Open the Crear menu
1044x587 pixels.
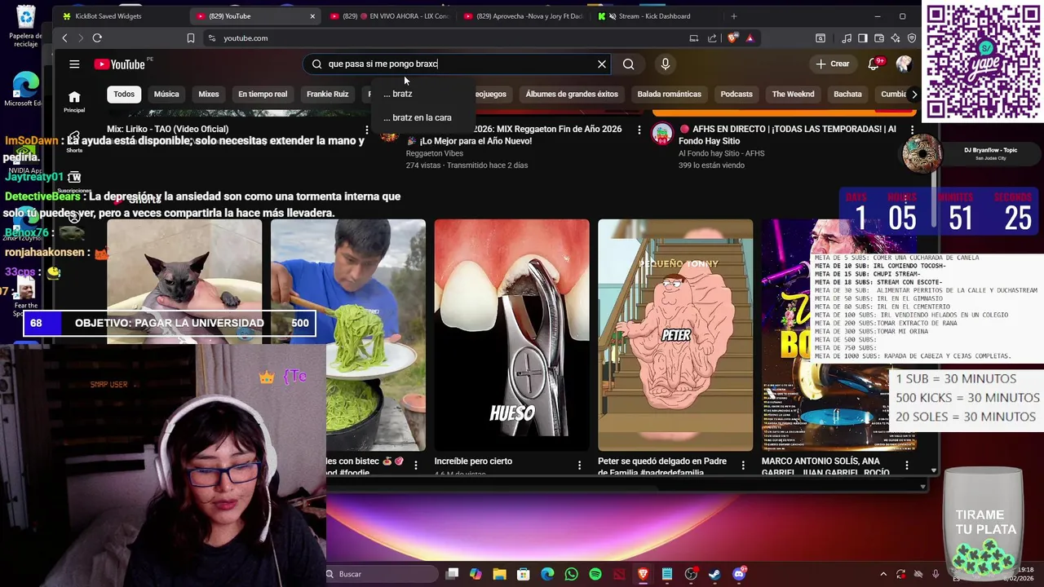coord(832,64)
